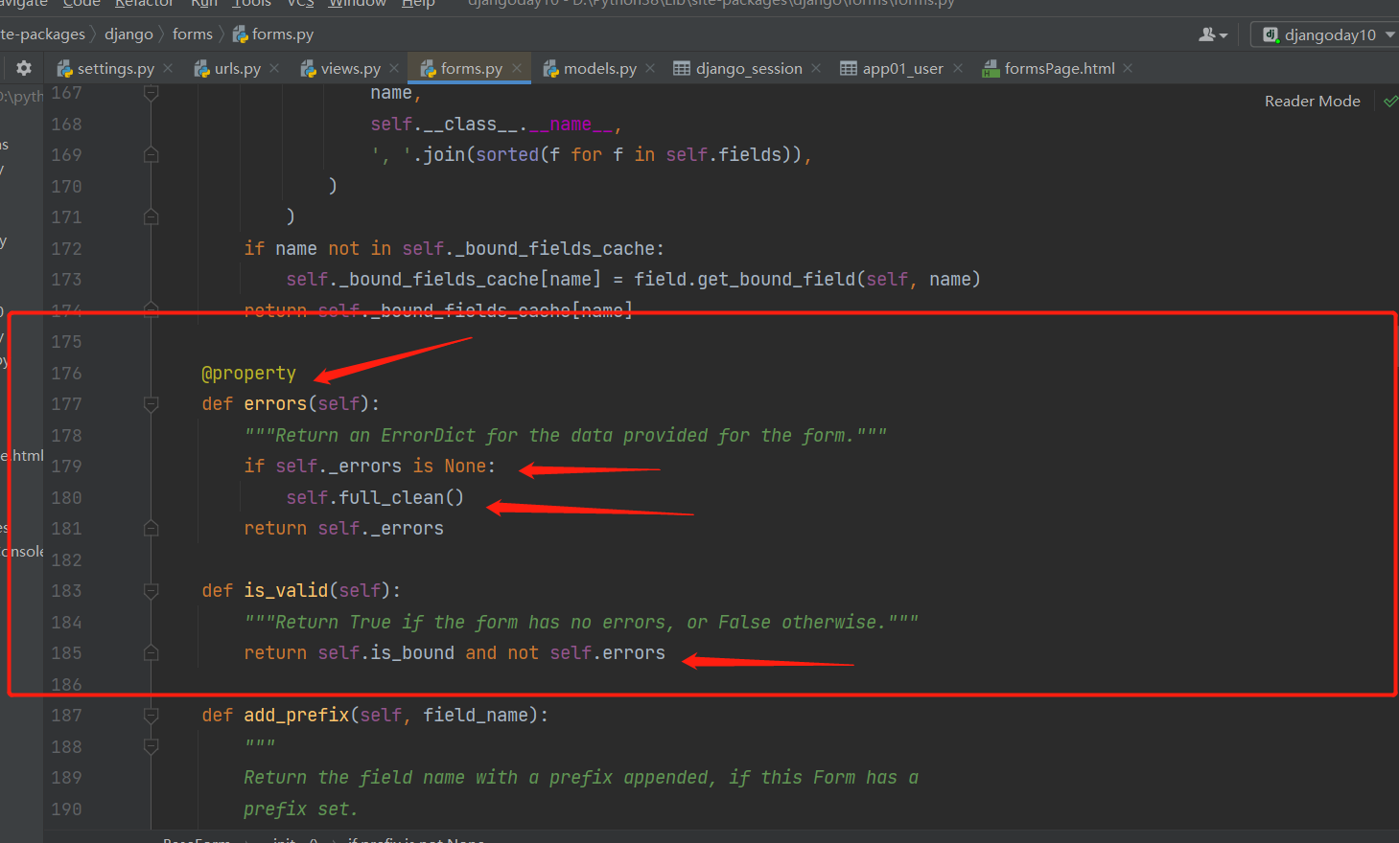
Task: Click the django breadcrumb in navigation bar
Action: click(x=128, y=34)
